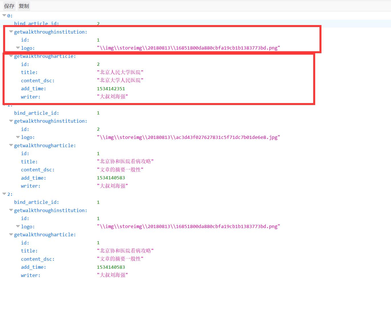
Task: Collapse getwalkthrougharticle under item 1
Action: tap(11, 145)
